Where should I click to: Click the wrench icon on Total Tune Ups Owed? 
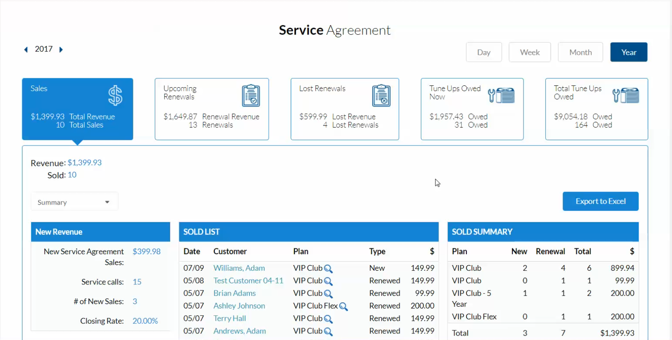tap(626, 95)
